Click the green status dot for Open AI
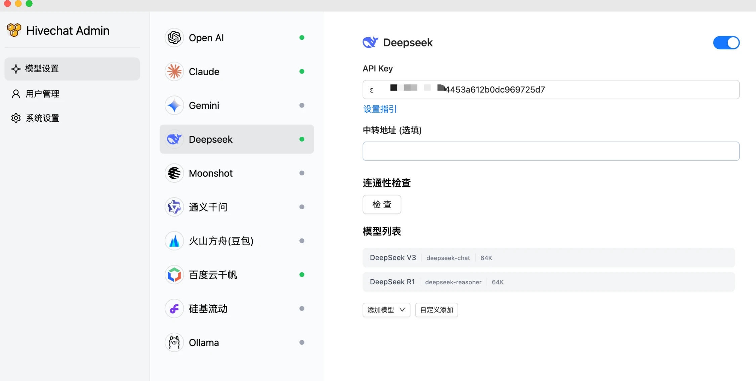The height and width of the screenshot is (381, 756). pos(302,38)
